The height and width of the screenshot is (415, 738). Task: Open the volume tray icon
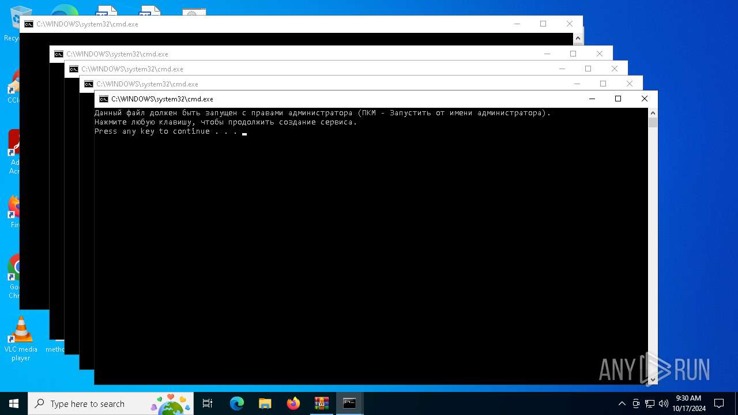point(664,403)
